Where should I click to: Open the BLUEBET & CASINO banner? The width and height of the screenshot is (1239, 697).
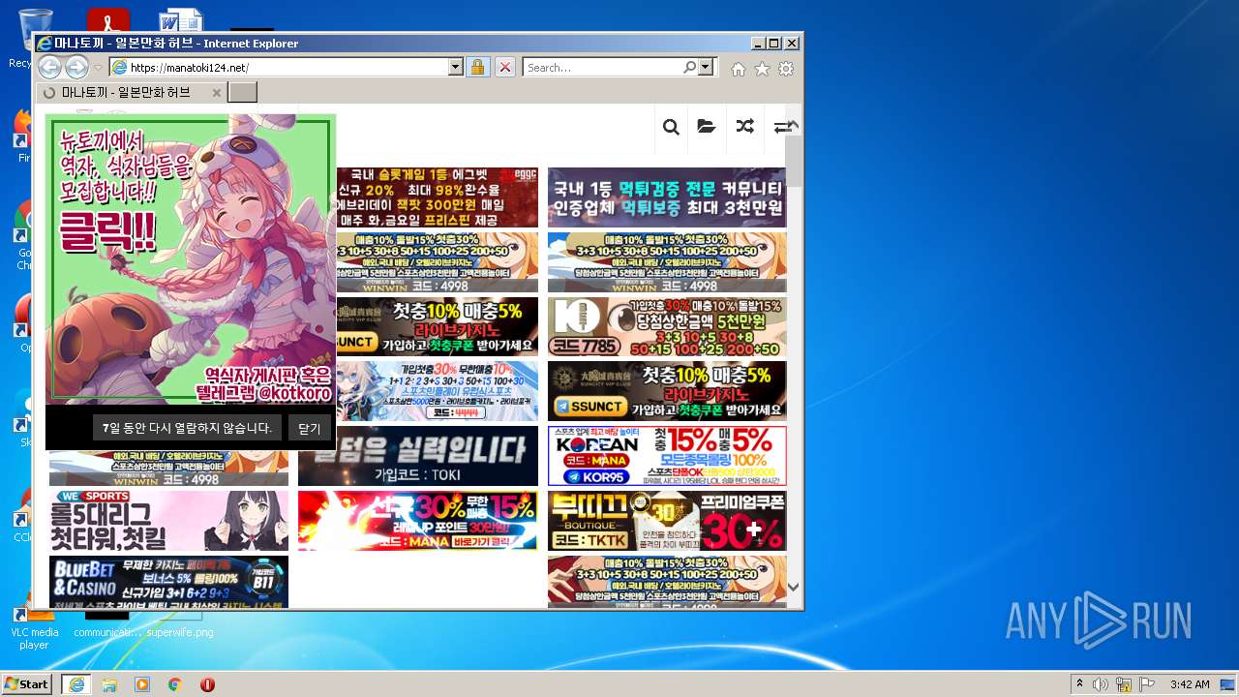click(168, 582)
